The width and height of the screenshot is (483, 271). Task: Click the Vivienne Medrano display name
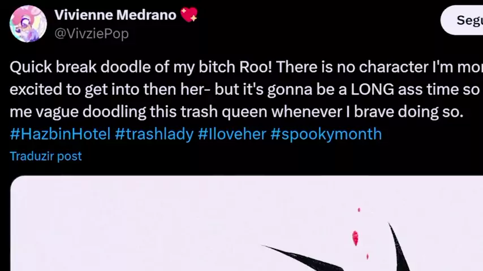115,15
